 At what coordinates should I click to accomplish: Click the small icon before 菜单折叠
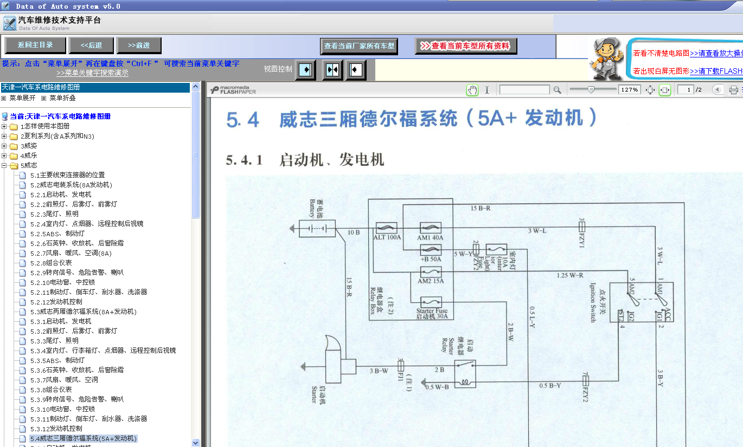coord(44,98)
